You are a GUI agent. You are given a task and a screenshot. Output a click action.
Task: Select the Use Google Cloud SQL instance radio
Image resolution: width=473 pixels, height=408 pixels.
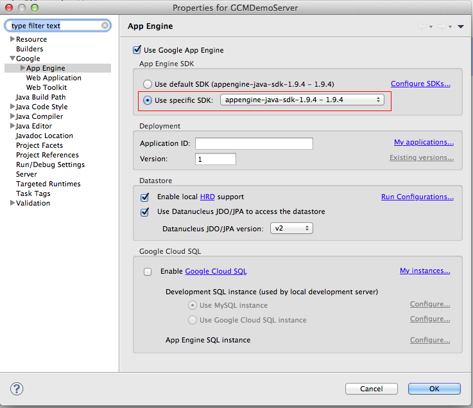tap(193, 320)
